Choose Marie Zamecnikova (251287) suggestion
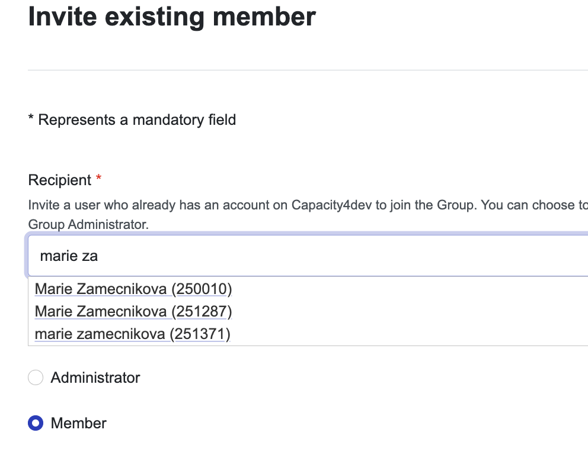This screenshot has width=588, height=465. coord(133,311)
